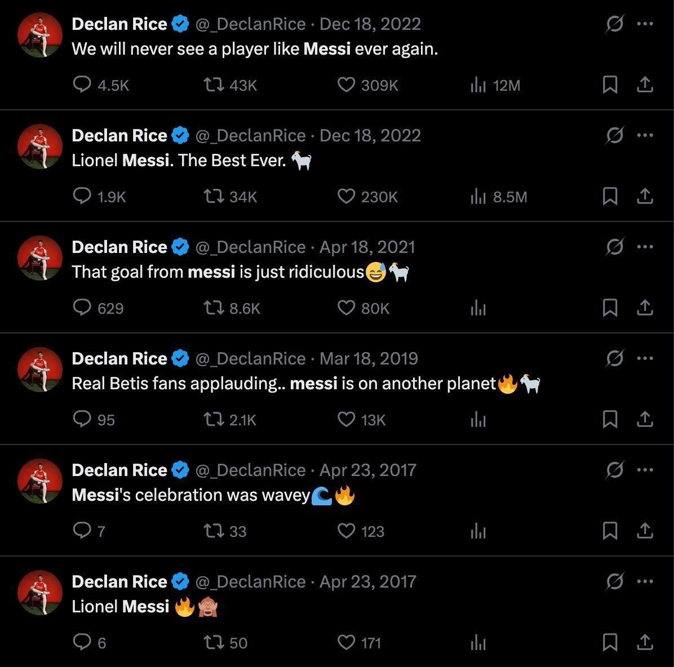Reply to the "Messi's celebration was wavey" tweet
Screen dimensions: 674x667
[83, 531]
